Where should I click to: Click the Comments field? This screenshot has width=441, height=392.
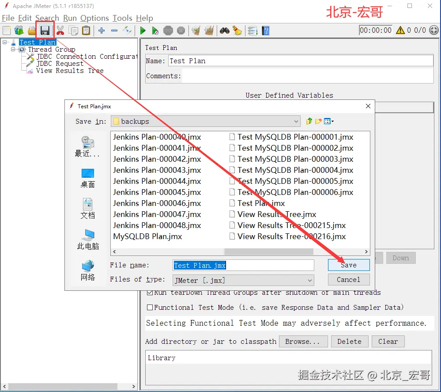click(x=307, y=76)
